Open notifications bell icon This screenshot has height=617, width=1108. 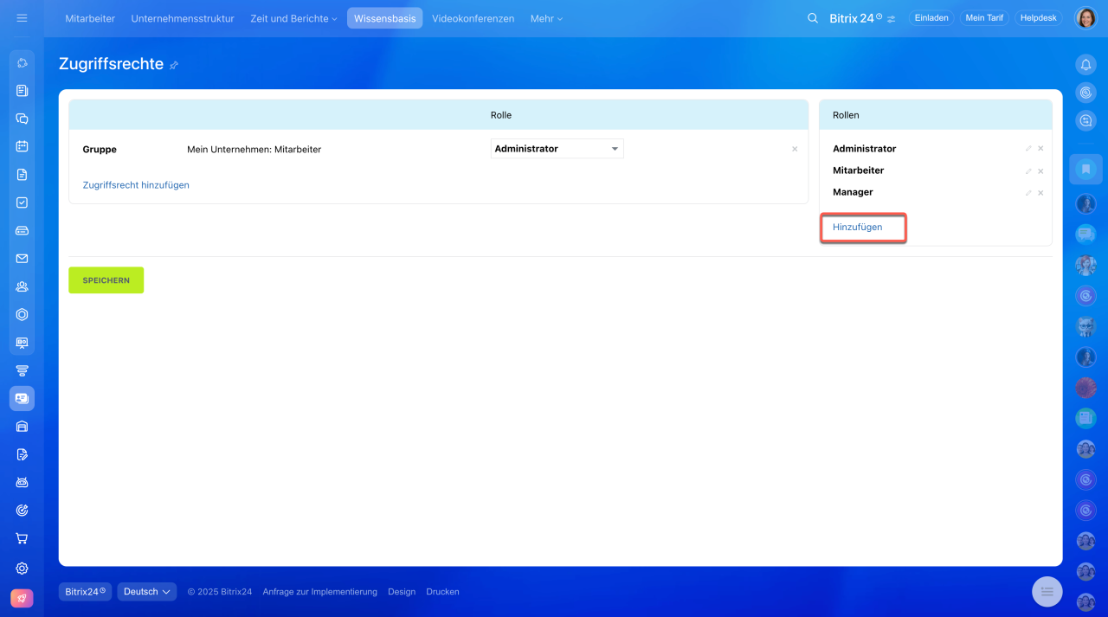1085,65
